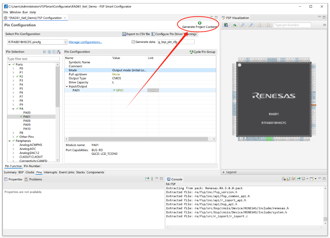This screenshot has width=330, height=238.
Task: Open the Display Selected Console dropdown arrow
Action: 307,179
